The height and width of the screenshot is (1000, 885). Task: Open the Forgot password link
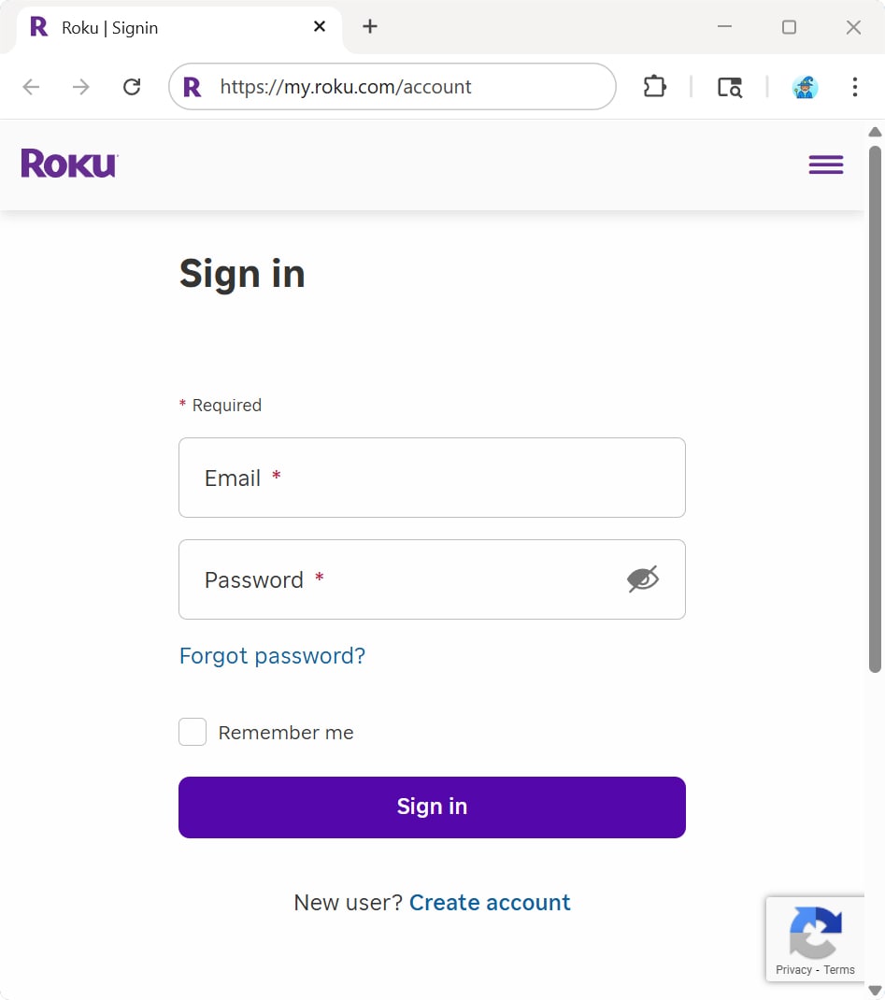(272, 656)
